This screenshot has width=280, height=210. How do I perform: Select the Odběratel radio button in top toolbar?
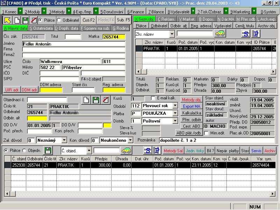coord(59,20)
